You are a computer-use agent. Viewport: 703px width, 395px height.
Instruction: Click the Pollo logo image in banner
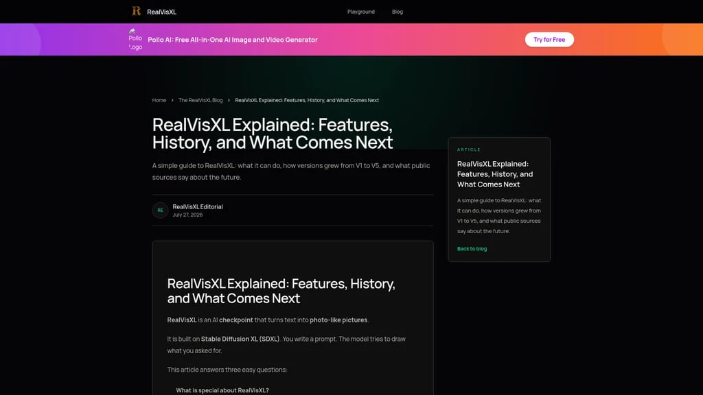(x=135, y=39)
